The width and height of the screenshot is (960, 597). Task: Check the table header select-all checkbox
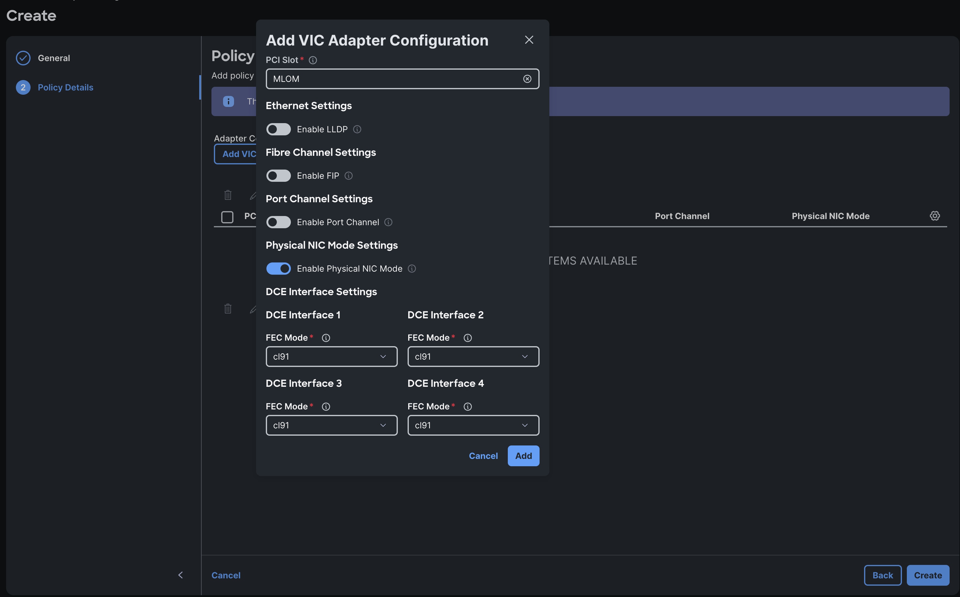(x=227, y=217)
